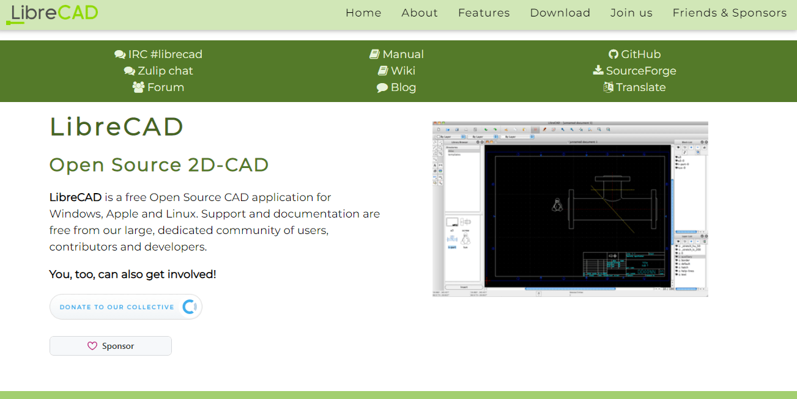Click the Wiki book icon
797x399 pixels.
tap(383, 71)
